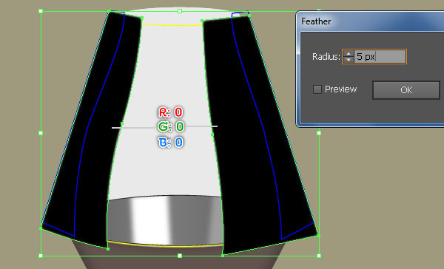Click the Radius stepper up arrow
Screen dimensions: 444x269
point(349,53)
